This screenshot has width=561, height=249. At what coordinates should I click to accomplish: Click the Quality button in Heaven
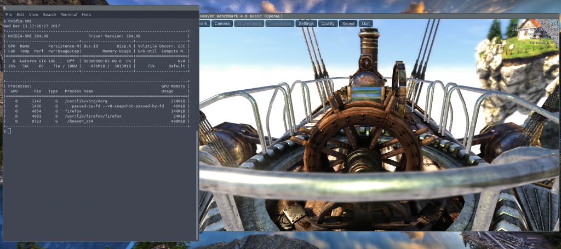pos(328,24)
